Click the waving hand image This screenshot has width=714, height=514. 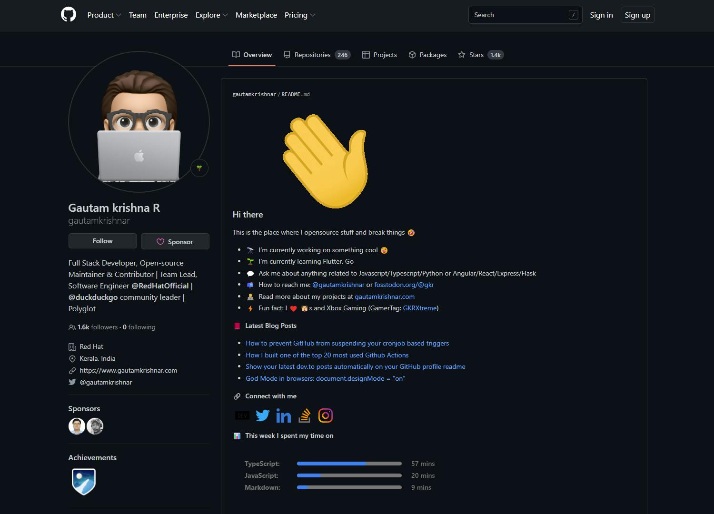(326, 161)
